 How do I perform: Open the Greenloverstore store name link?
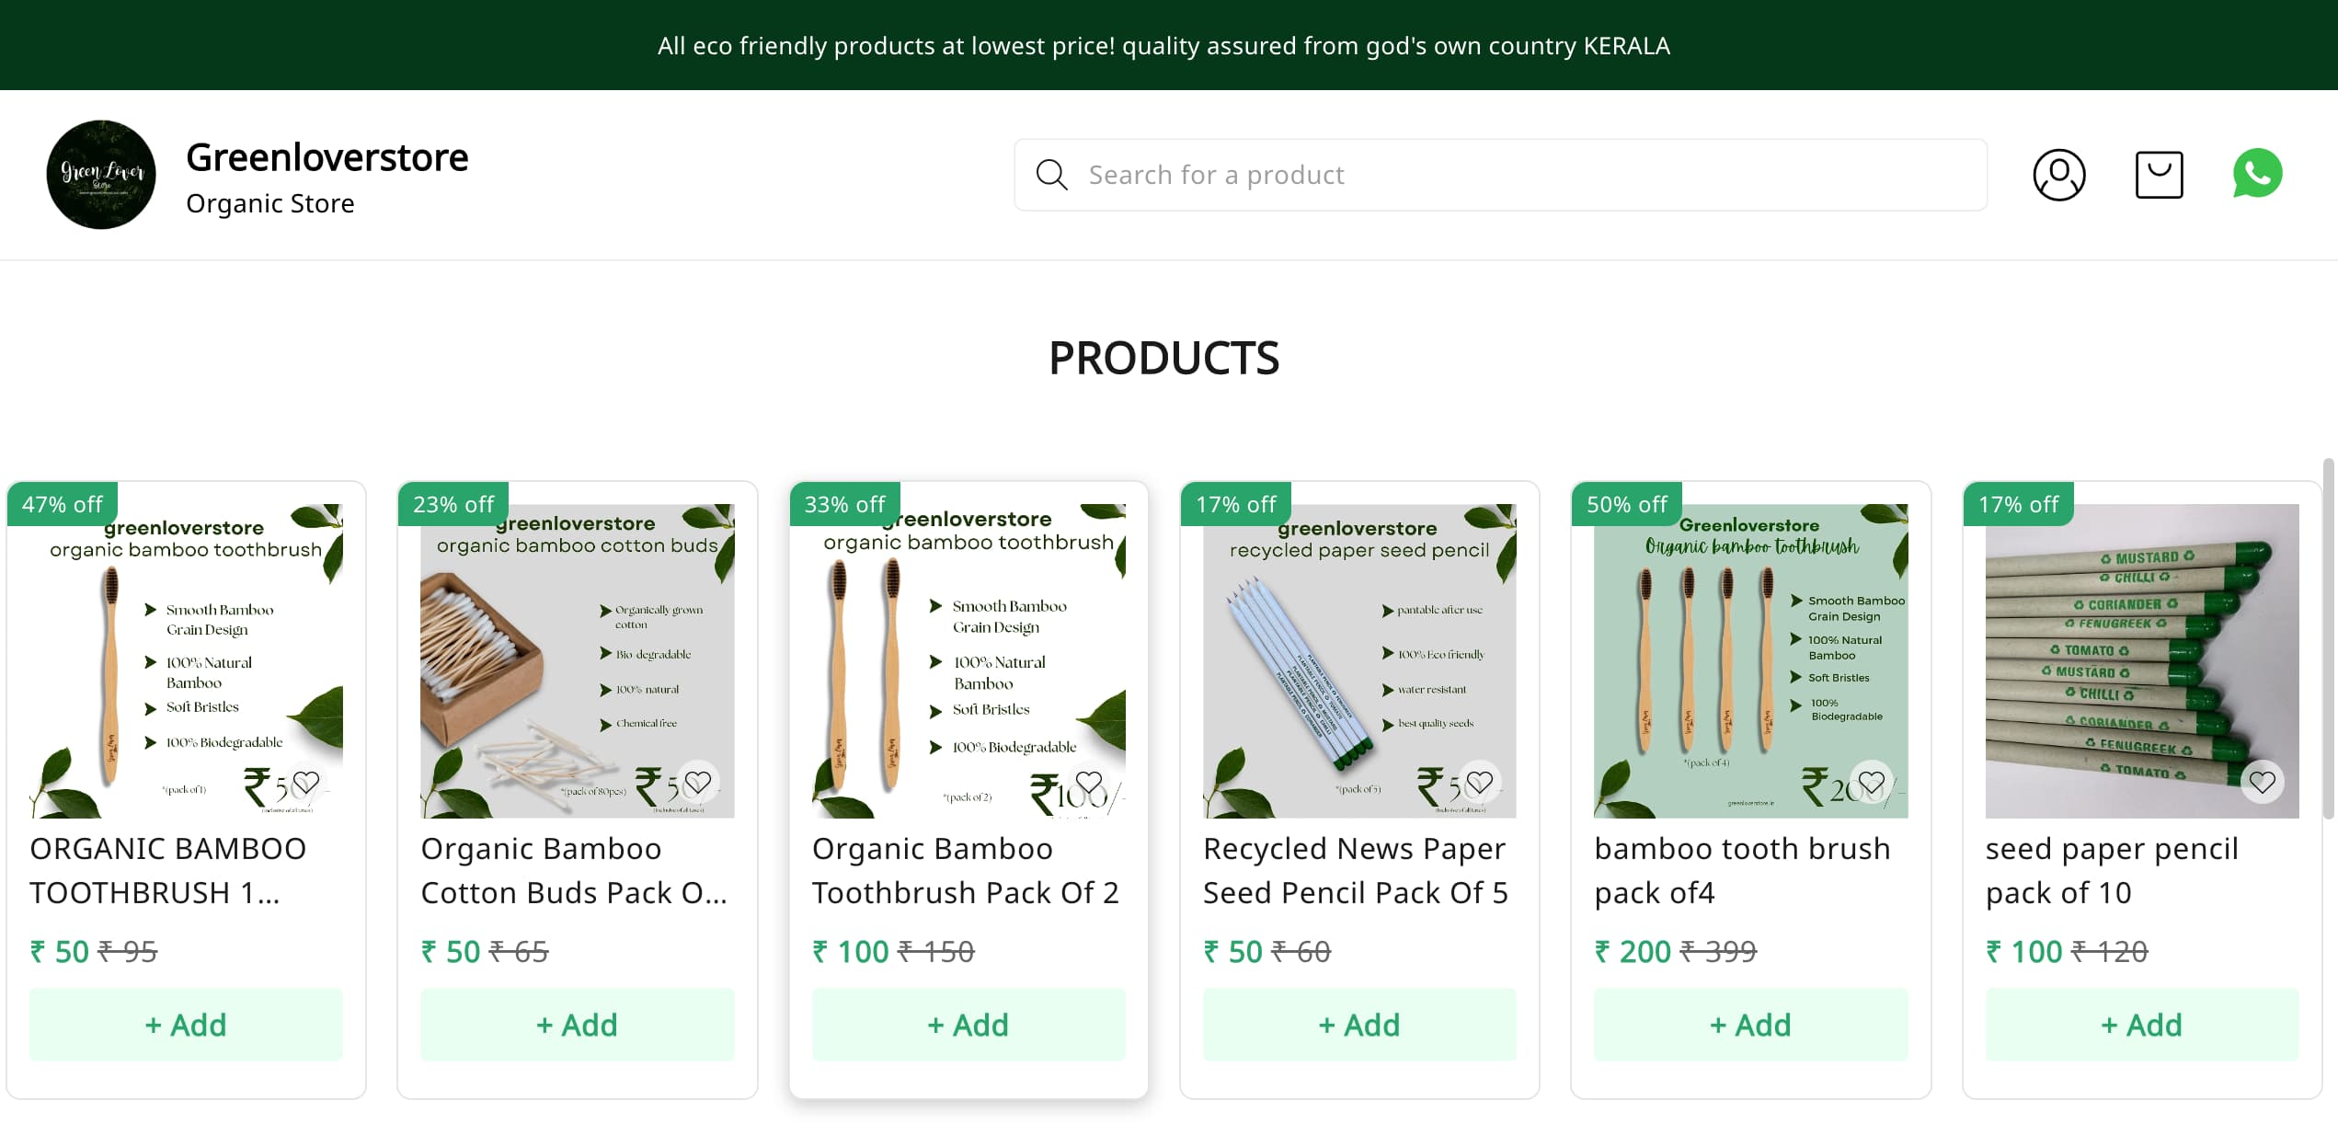click(327, 158)
